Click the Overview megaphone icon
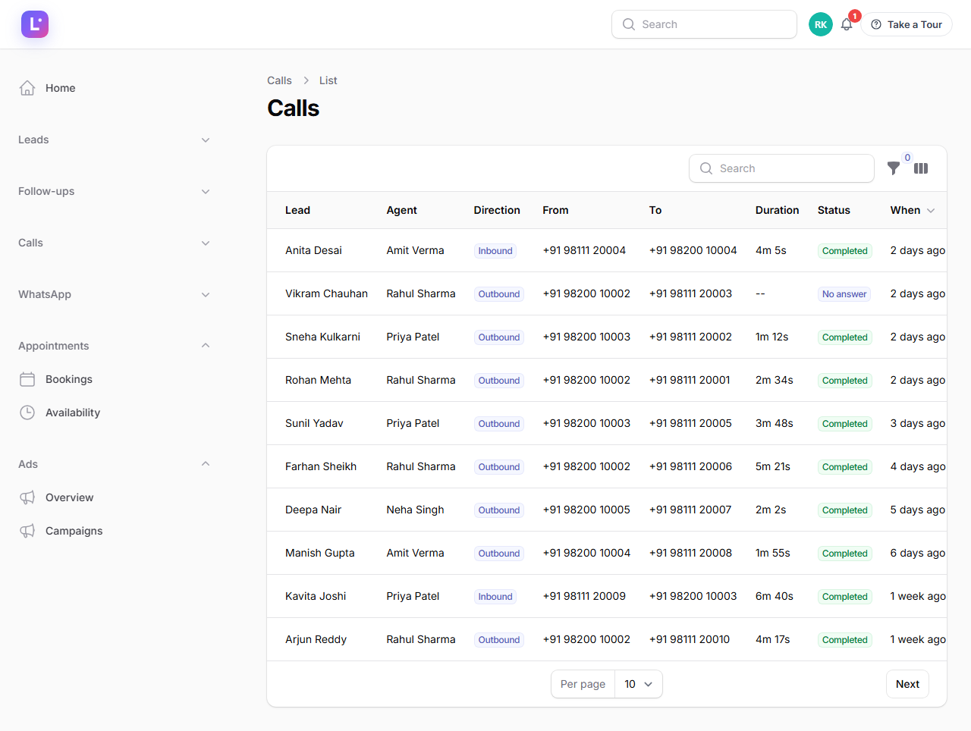Viewport: 971px width, 731px height. [x=27, y=497]
